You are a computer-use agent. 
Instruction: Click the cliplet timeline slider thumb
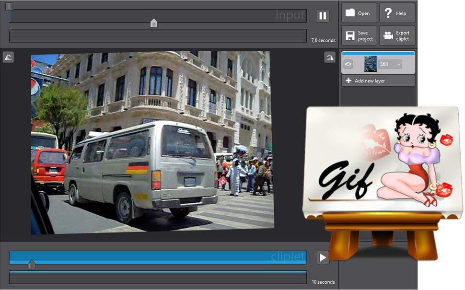click(x=32, y=264)
